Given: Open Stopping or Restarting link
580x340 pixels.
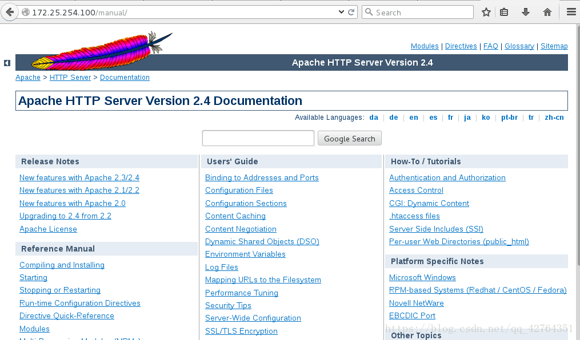Looking at the screenshot, I should (x=60, y=290).
